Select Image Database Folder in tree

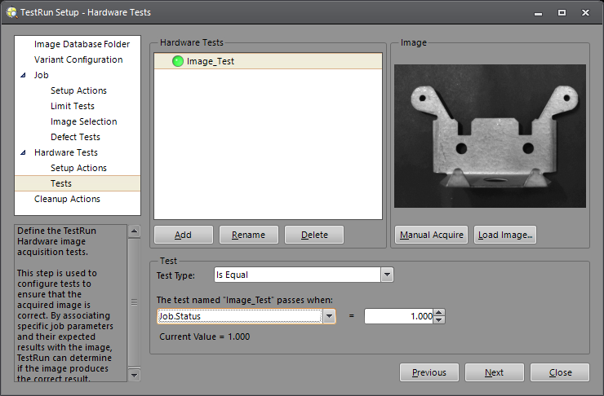pyautogui.click(x=82, y=44)
